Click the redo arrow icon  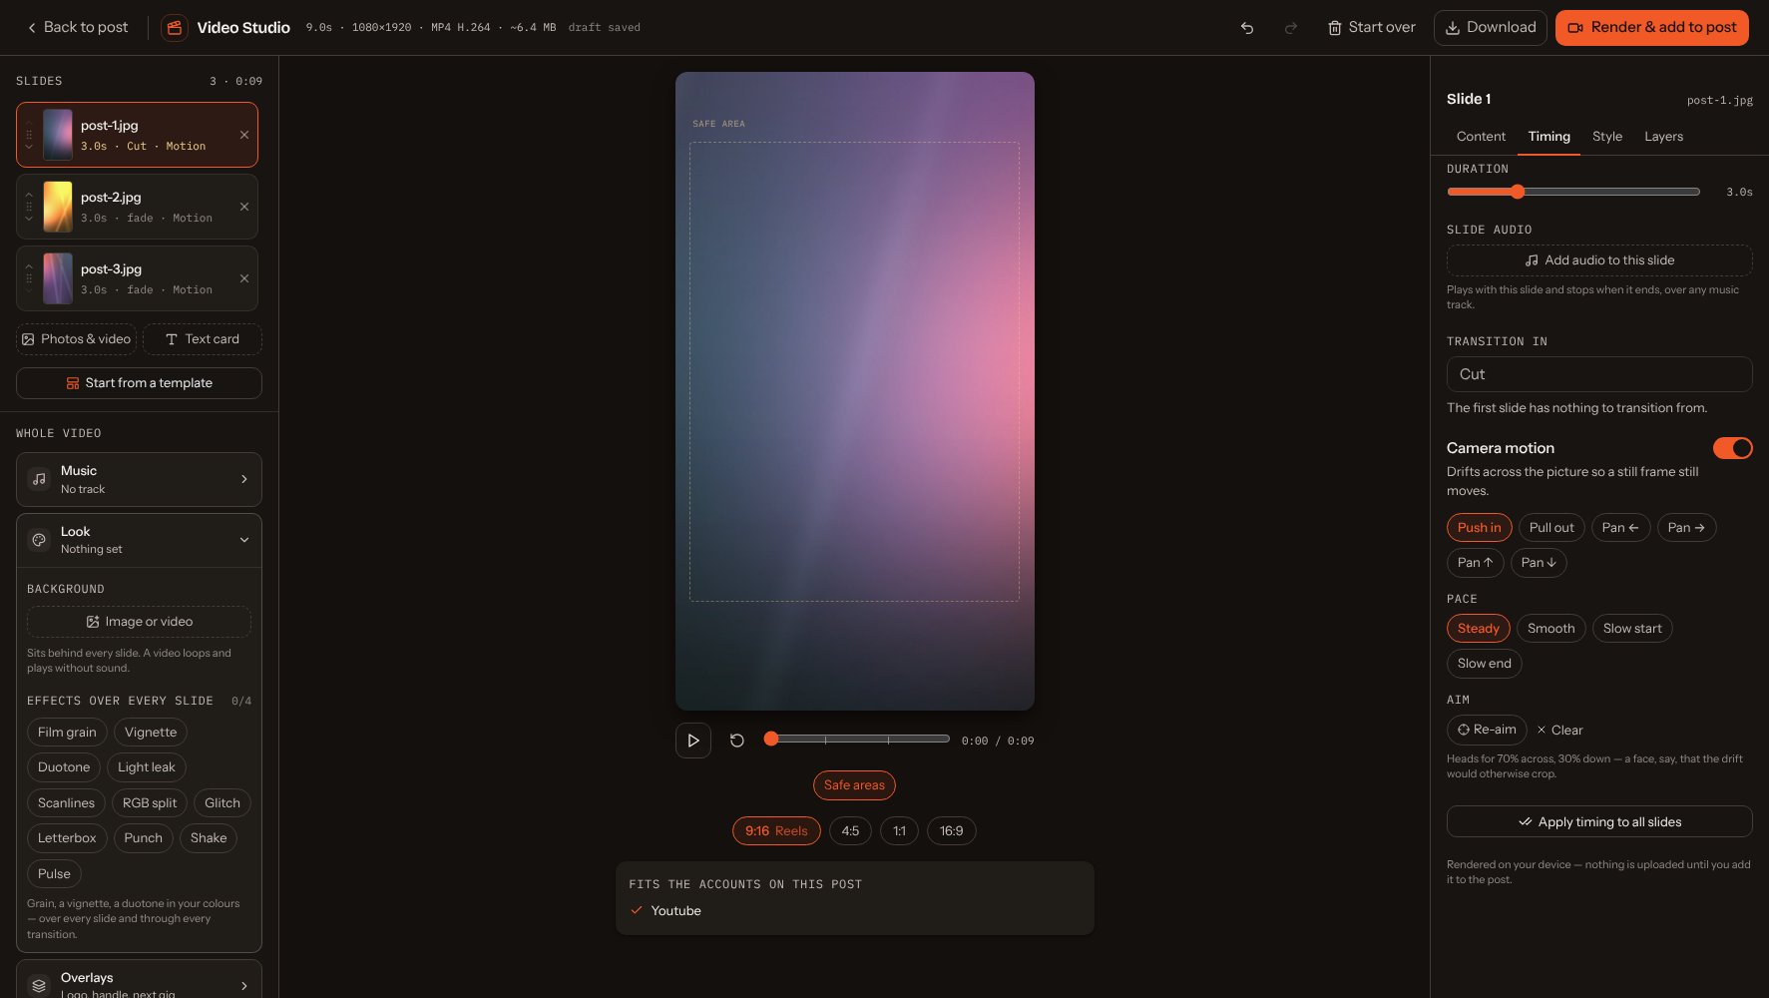point(1291,28)
